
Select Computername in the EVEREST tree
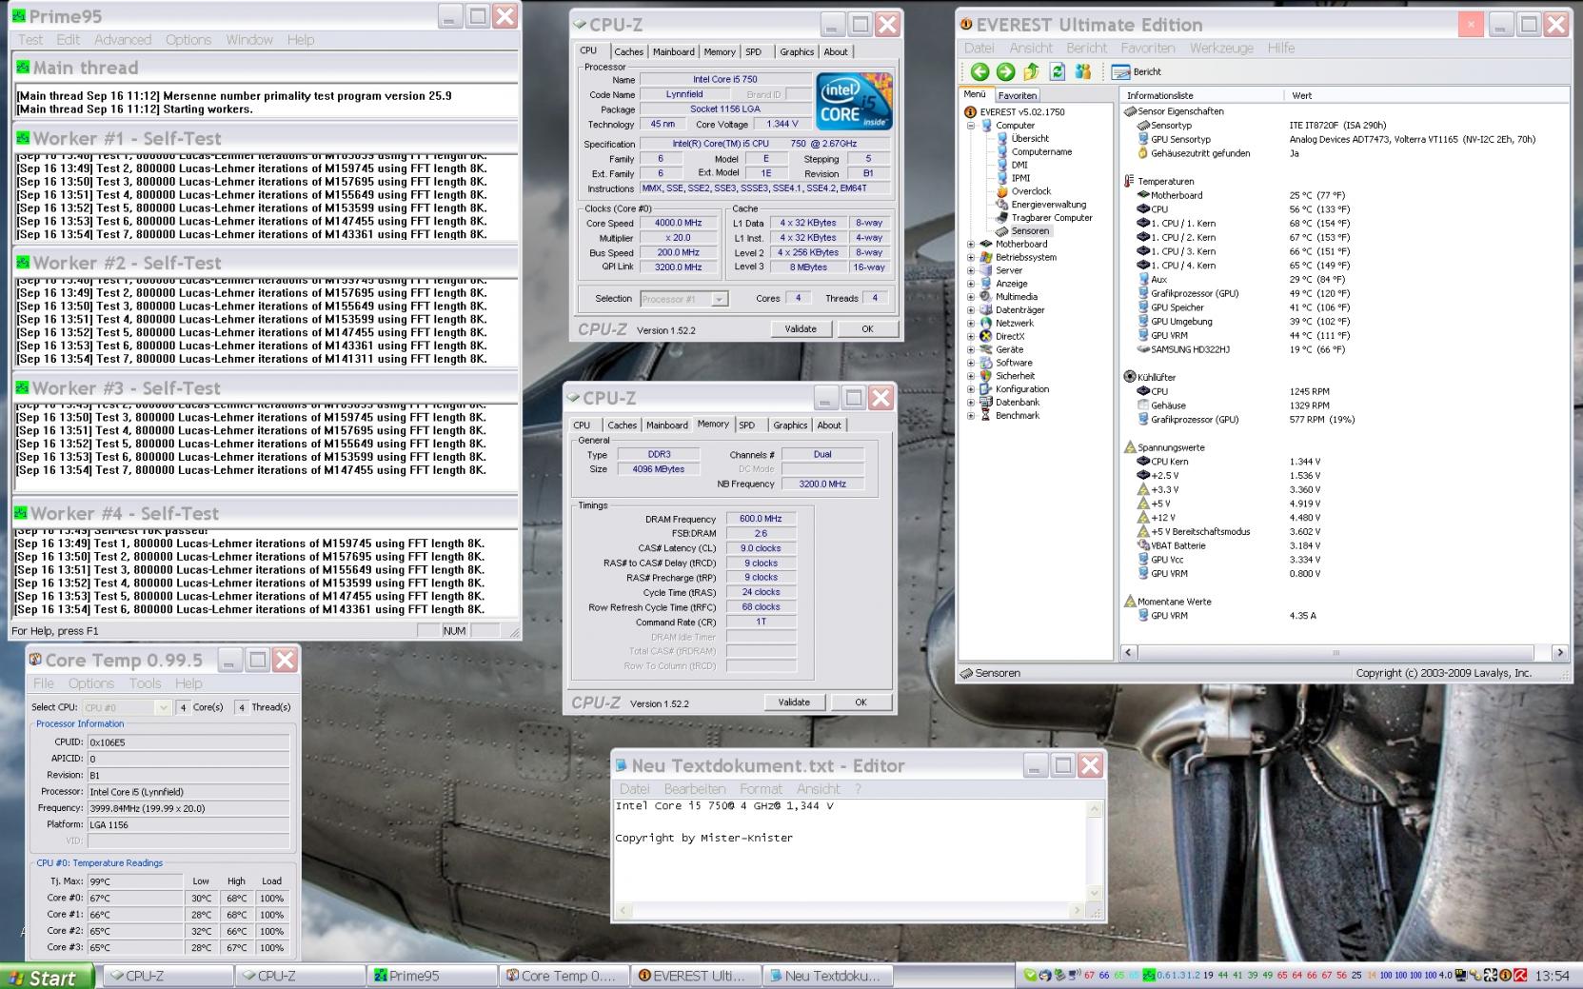coord(1041,151)
